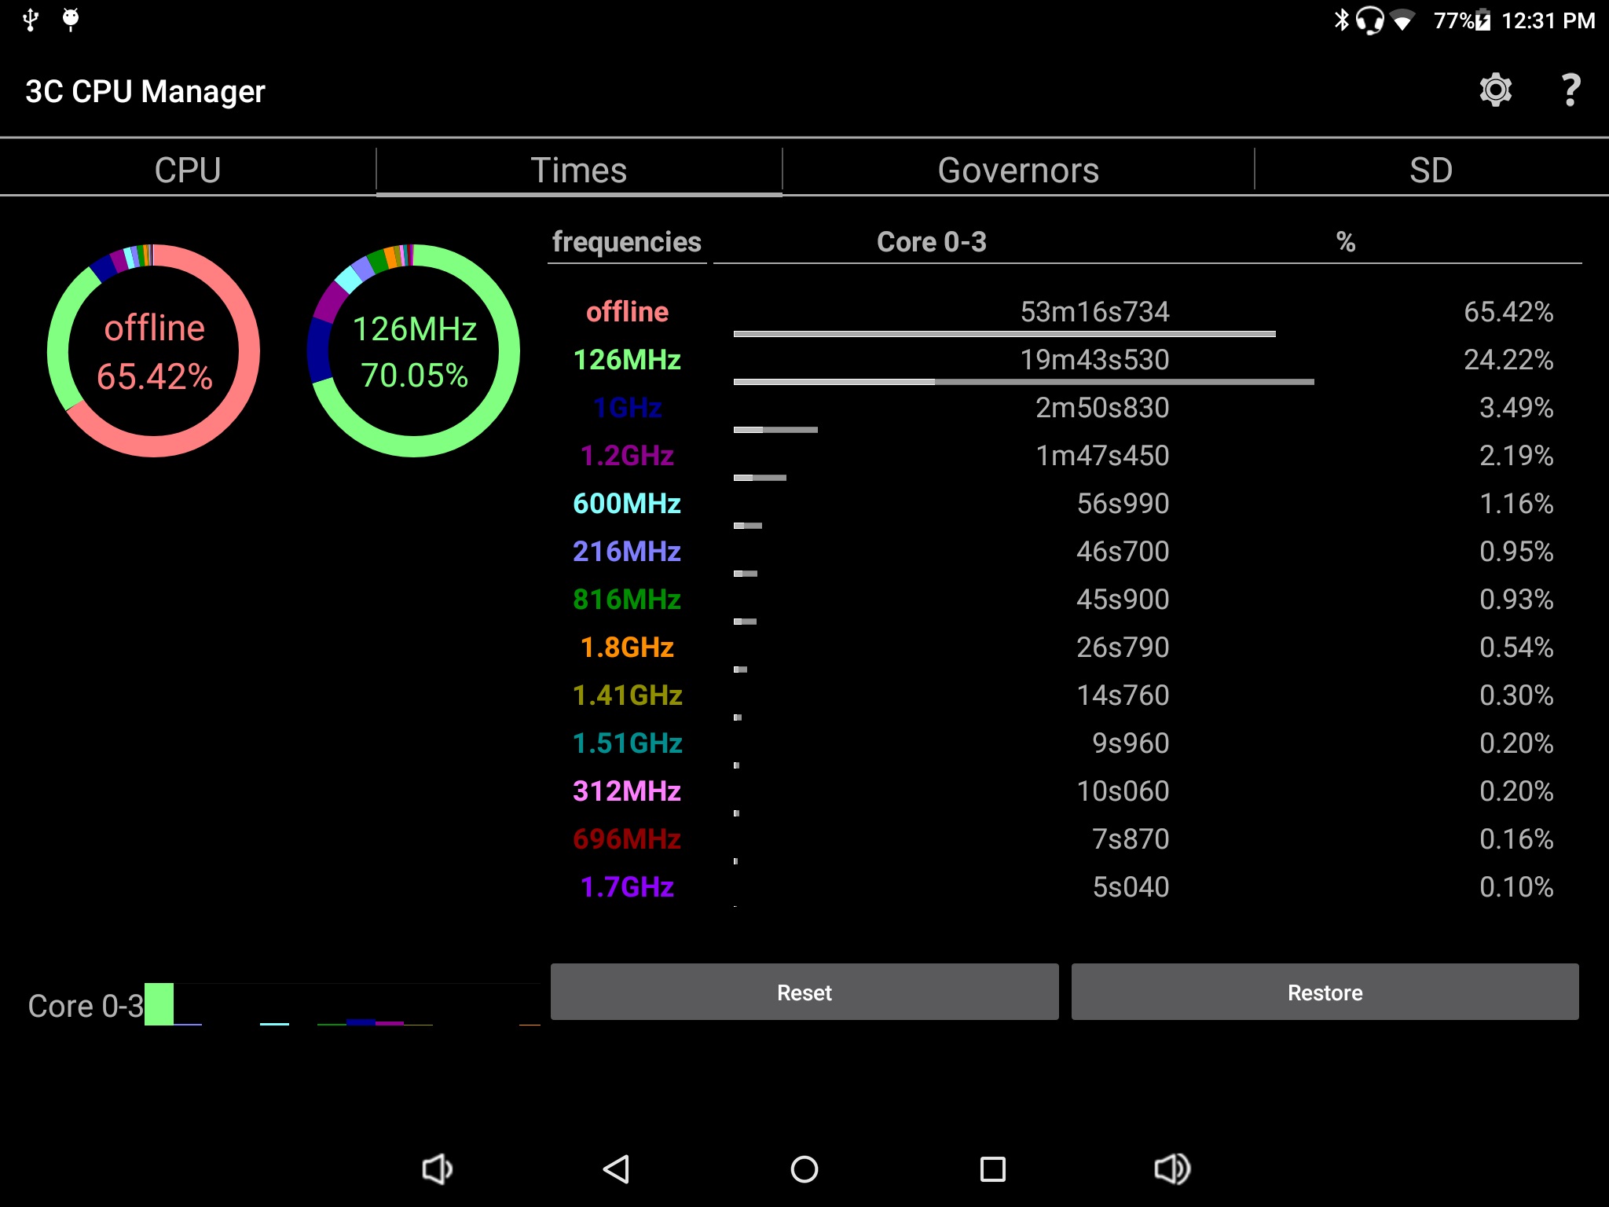Tap the 3C CPU Manager title

point(145,91)
